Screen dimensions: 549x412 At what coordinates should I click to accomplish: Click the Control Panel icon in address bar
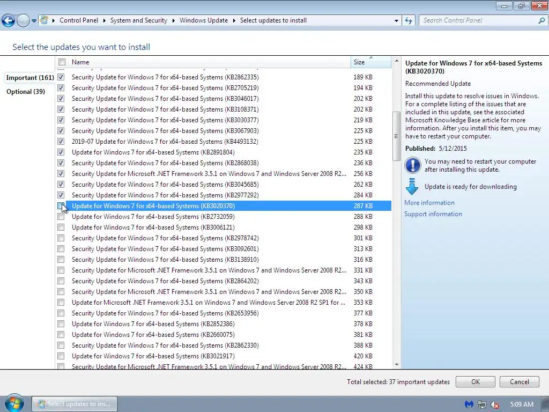click(44, 20)
